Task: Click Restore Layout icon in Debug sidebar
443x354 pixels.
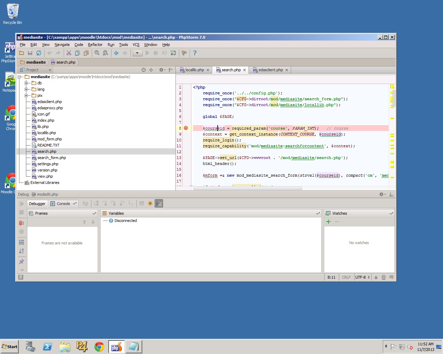Action: click(21, 242)
